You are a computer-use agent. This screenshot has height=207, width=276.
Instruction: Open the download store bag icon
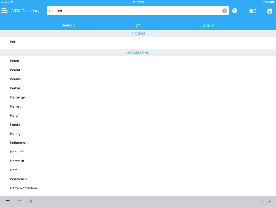[270, 11]
